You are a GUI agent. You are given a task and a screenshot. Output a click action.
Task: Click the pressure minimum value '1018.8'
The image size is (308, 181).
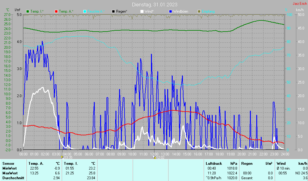(x=233, y=168)
